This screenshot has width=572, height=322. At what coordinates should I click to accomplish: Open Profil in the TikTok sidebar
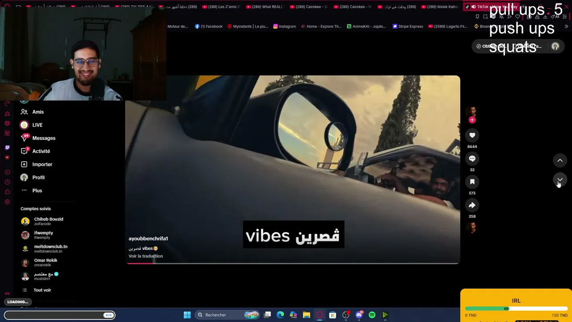coord(38,178)
